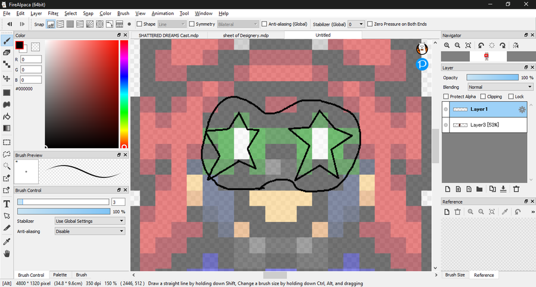Viewport: 536px width, 287px height.
Task: Toggle the Shape checkbox
Action: [x=139, y=24]
